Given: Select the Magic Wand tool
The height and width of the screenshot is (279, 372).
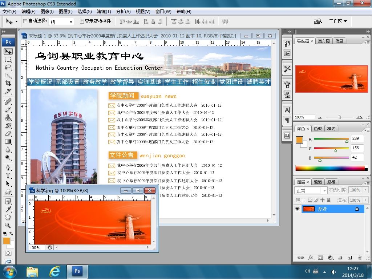Looking at the screenshot, I should (x=8, y=76).
